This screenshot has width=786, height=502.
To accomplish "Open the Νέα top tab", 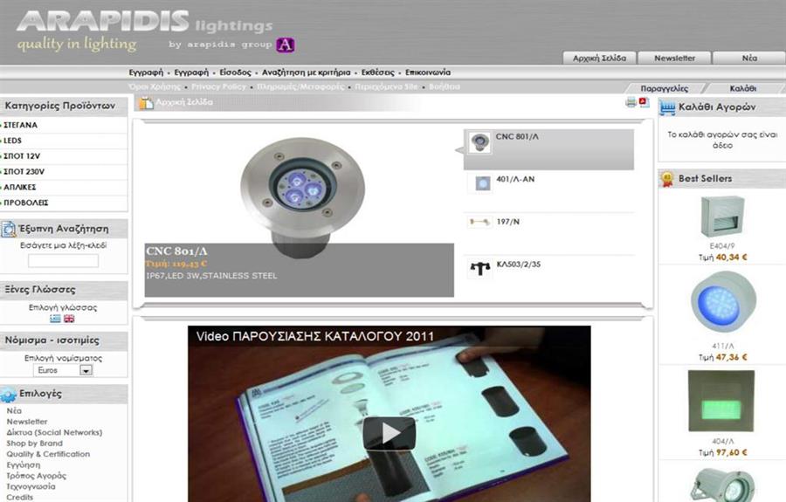I will 749,58.
